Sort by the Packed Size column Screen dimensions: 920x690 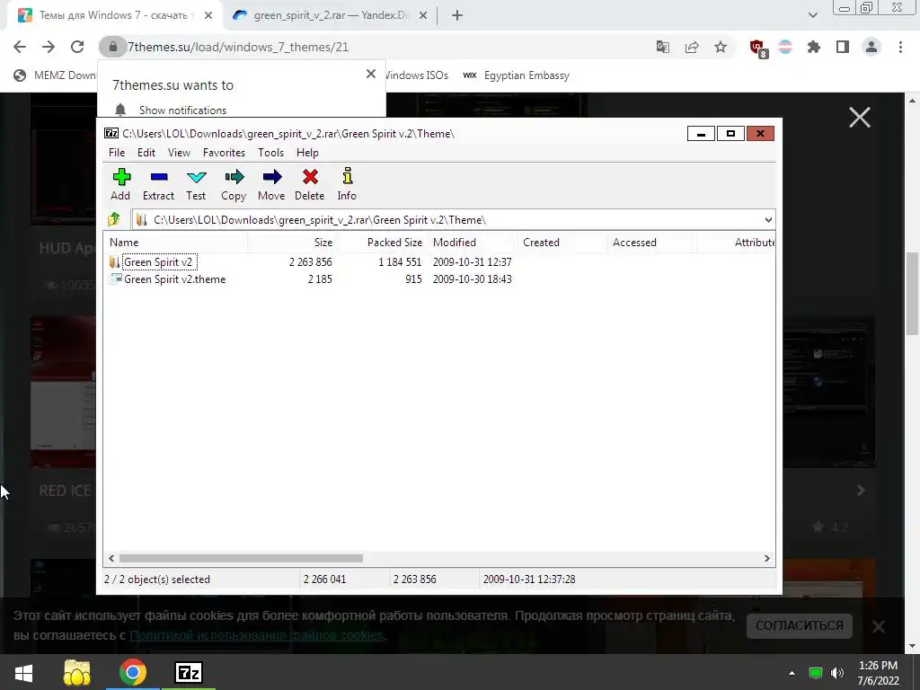382,243
